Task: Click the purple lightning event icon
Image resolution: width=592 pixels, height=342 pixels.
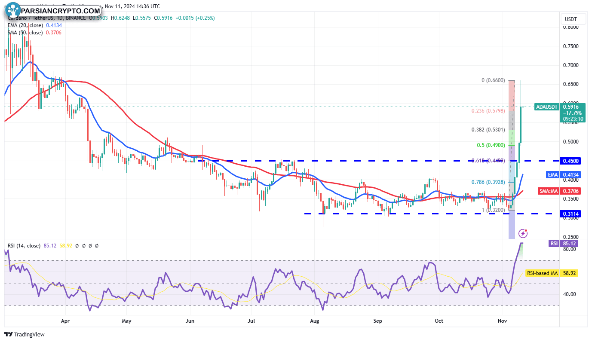Action: coord(523,233)
